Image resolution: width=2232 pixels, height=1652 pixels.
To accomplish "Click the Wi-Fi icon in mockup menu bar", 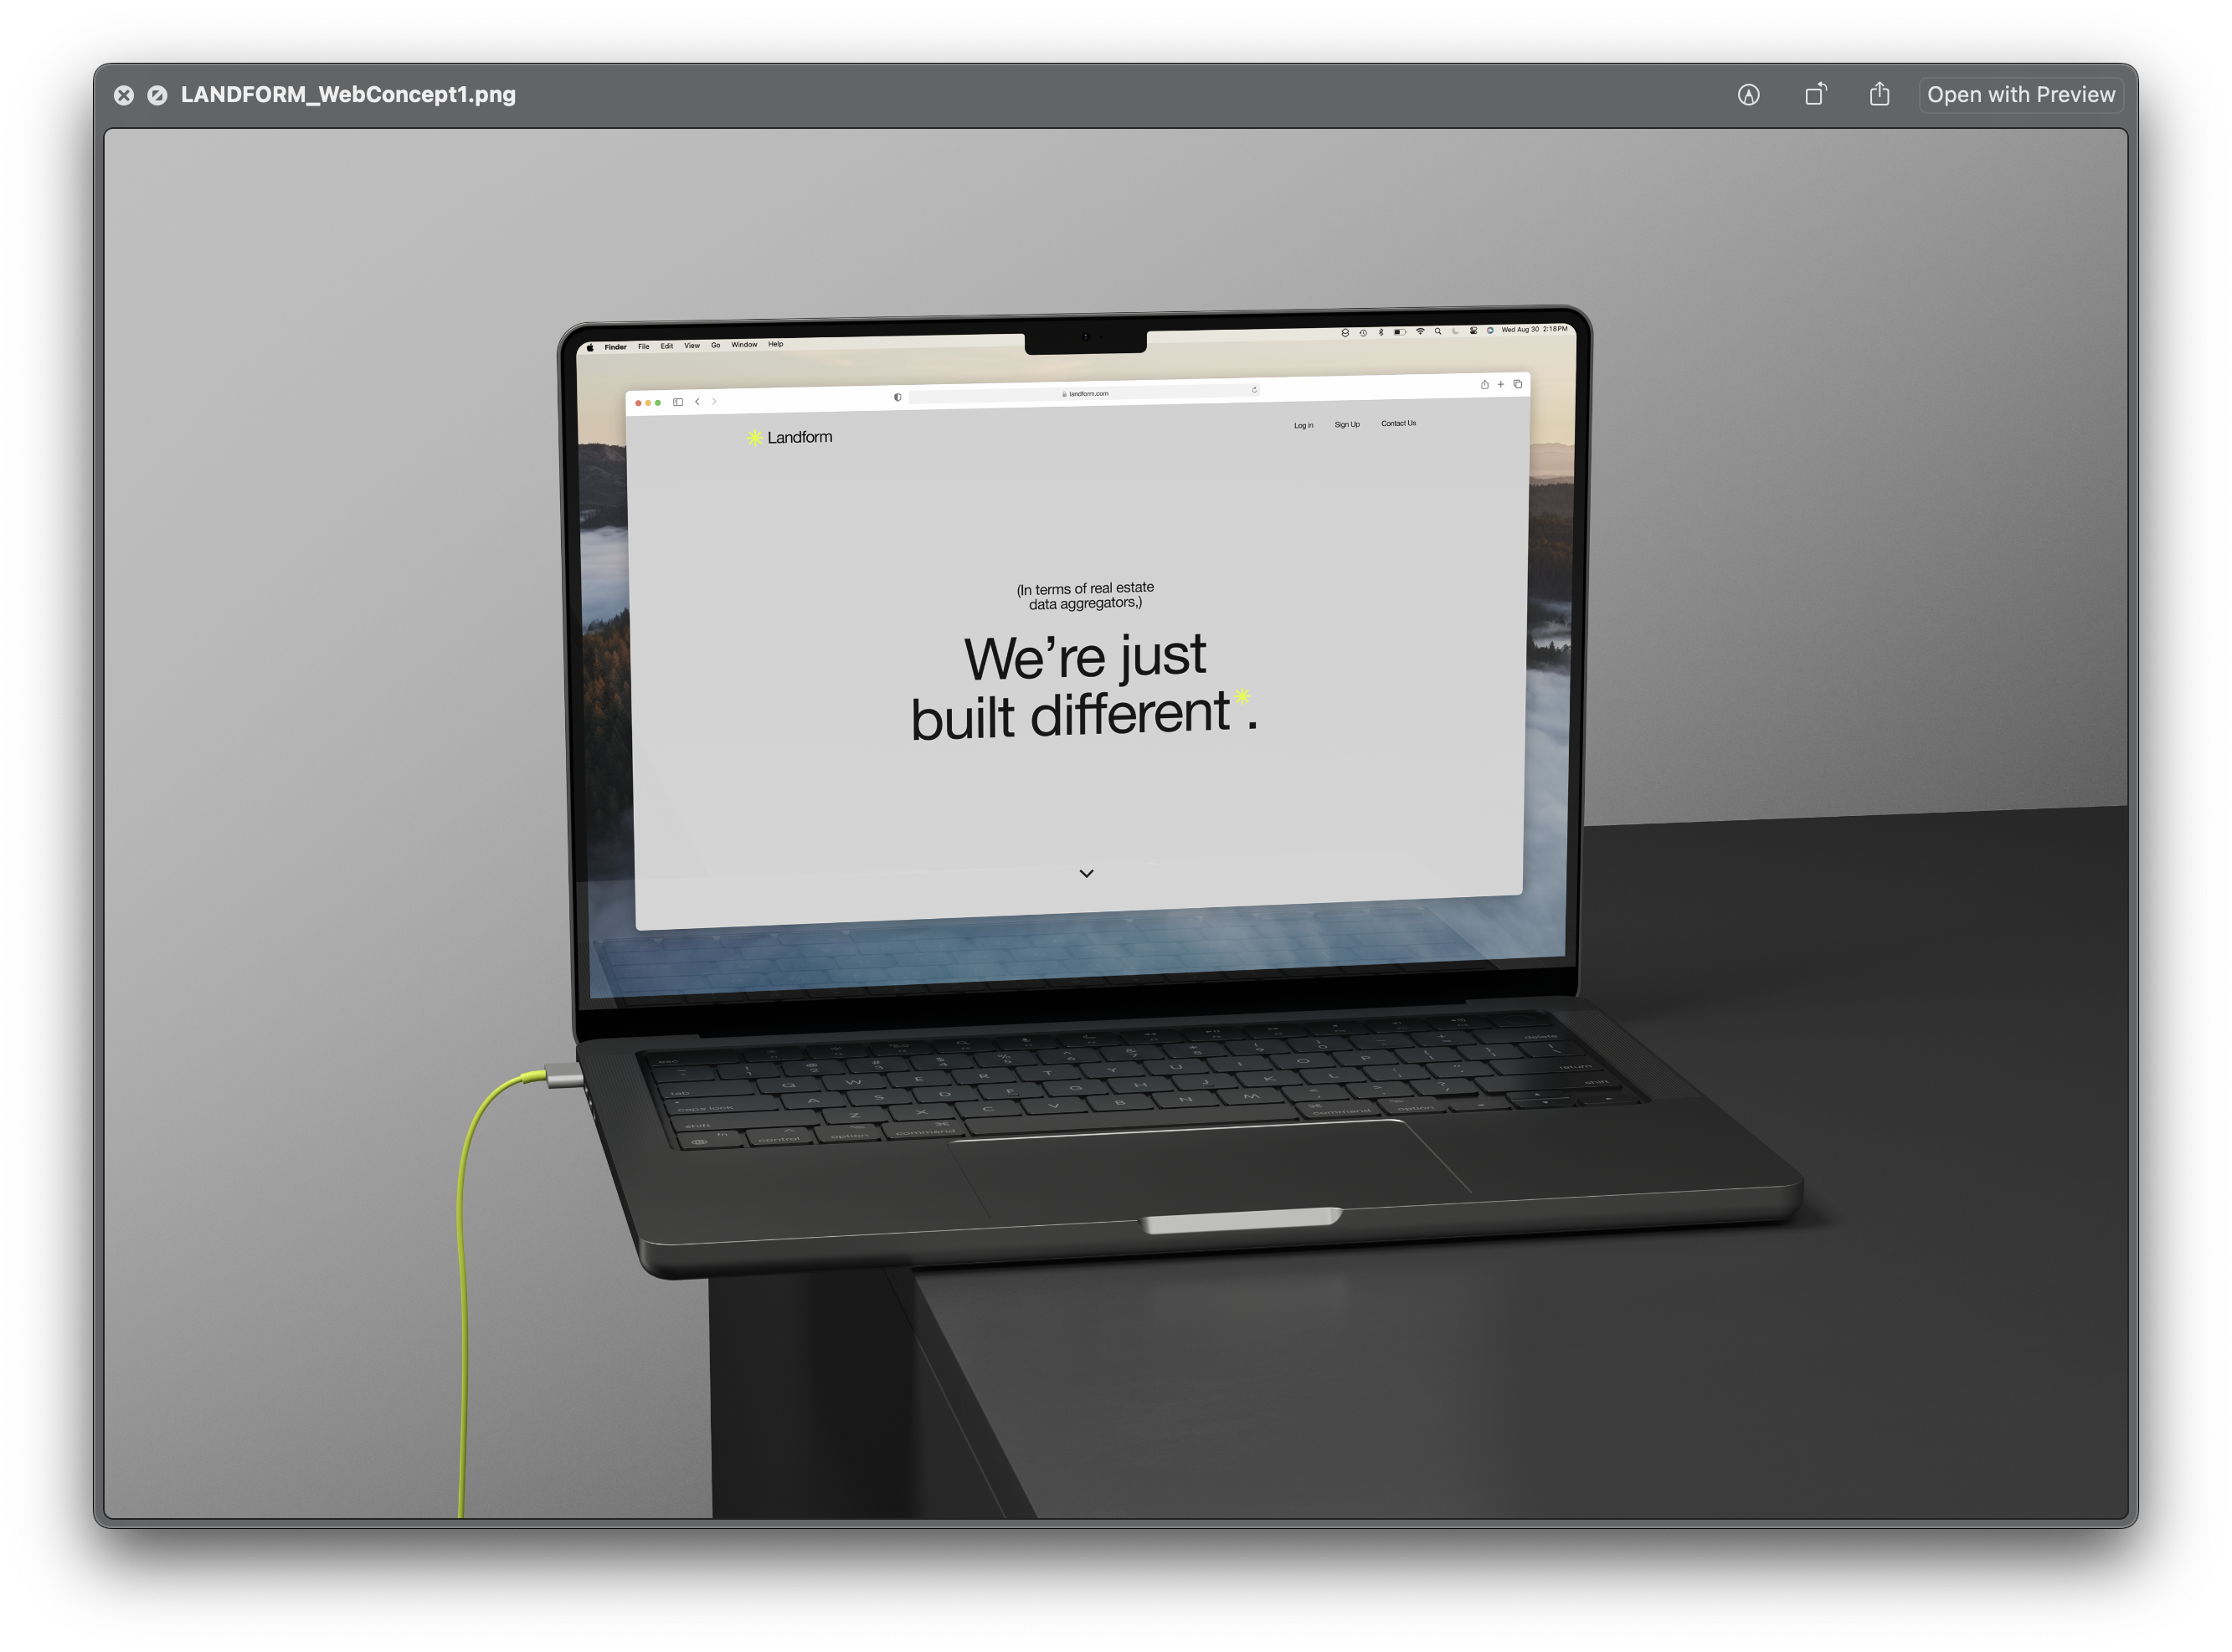I will (1420, 331).
